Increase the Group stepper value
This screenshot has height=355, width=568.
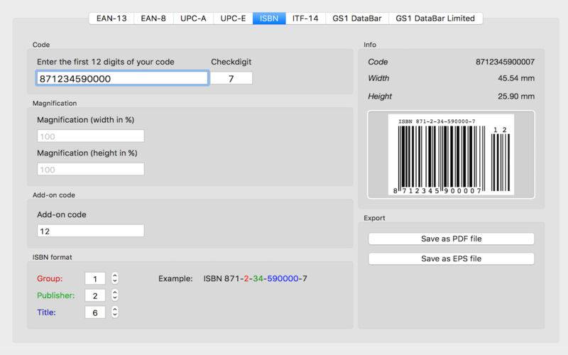pyautogui.click(x=115, y=275)
